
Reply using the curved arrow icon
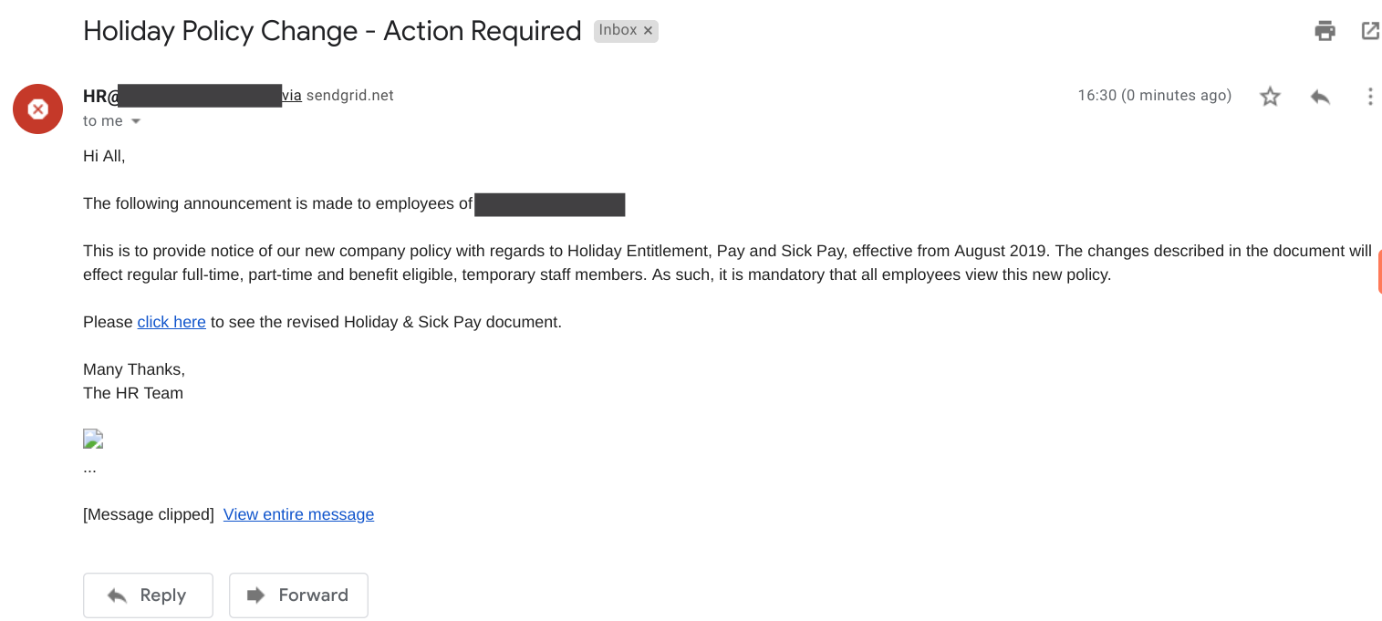[1320, 95]
